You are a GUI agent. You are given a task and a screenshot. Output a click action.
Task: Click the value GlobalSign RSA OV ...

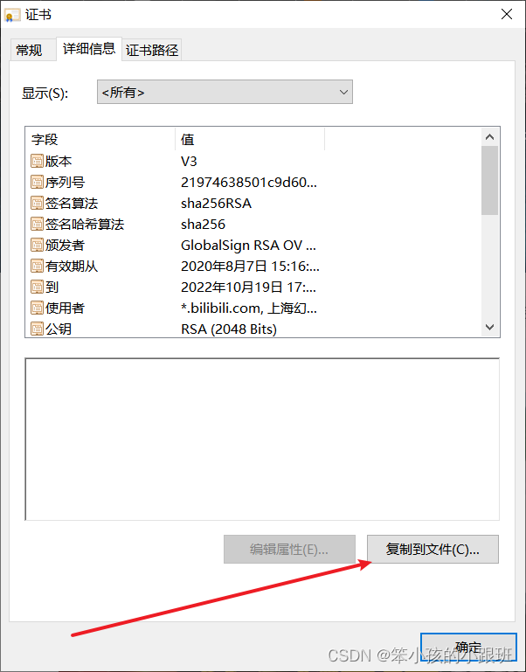[x=249, y=246]
